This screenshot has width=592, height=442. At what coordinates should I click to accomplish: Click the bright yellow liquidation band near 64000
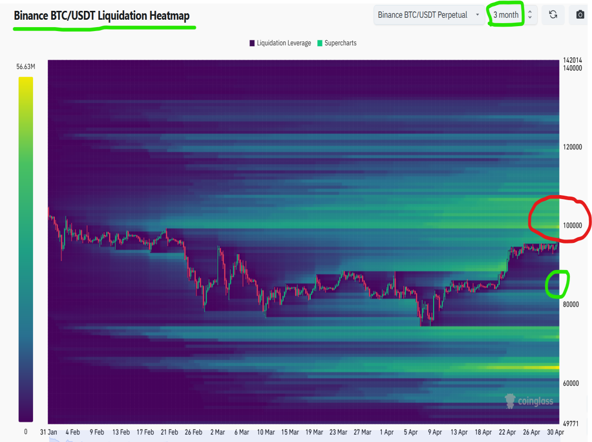[x=523, y=367]
